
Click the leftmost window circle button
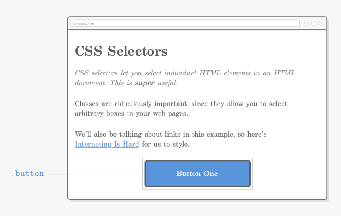click(x=307, y=23)
